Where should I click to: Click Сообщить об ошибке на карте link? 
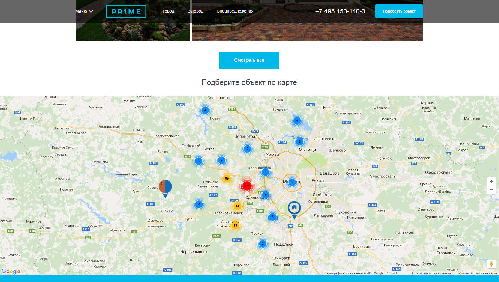[x=476, y=273]
